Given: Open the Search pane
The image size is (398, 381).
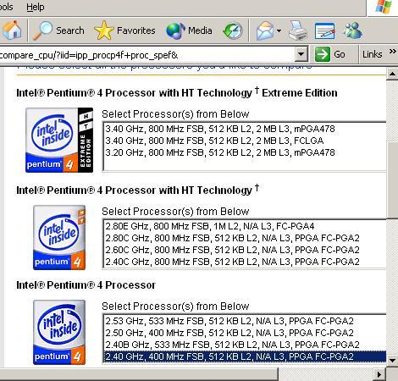Looking at the screenshot, I should tap(58, 30).
